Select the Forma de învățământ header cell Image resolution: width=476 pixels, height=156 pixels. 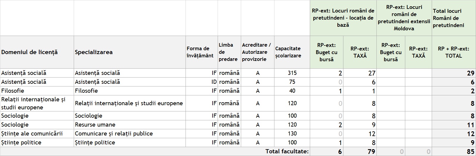[202, 52]
